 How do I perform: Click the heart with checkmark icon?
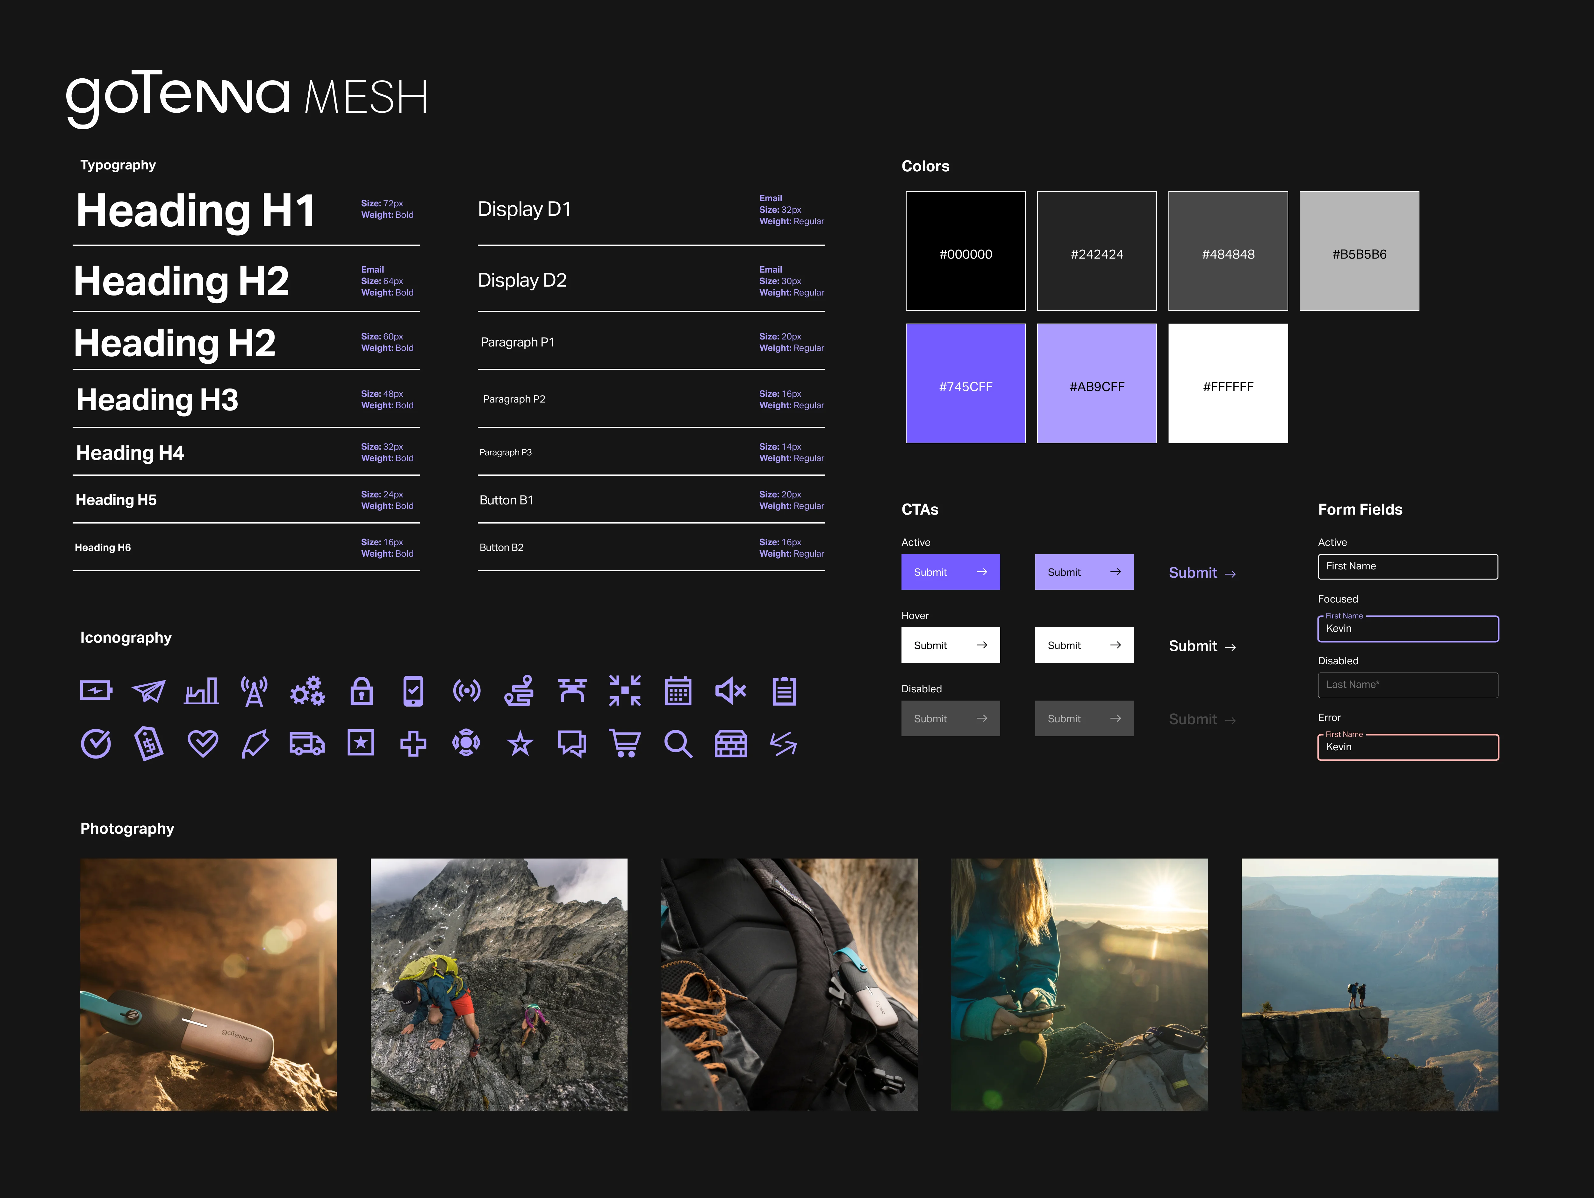203,744
